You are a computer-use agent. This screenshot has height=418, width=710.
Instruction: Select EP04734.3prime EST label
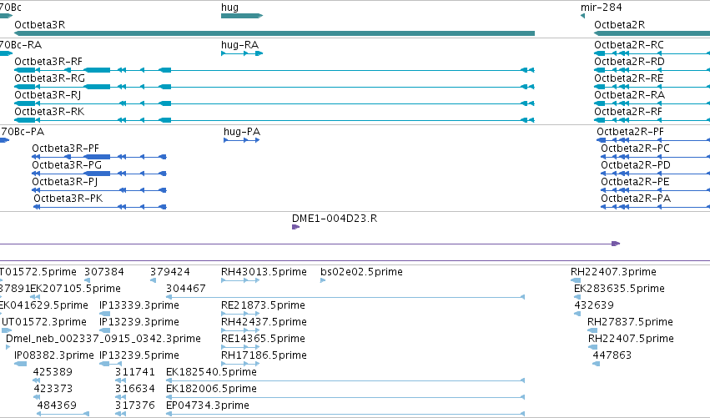[x=208, y=405]
